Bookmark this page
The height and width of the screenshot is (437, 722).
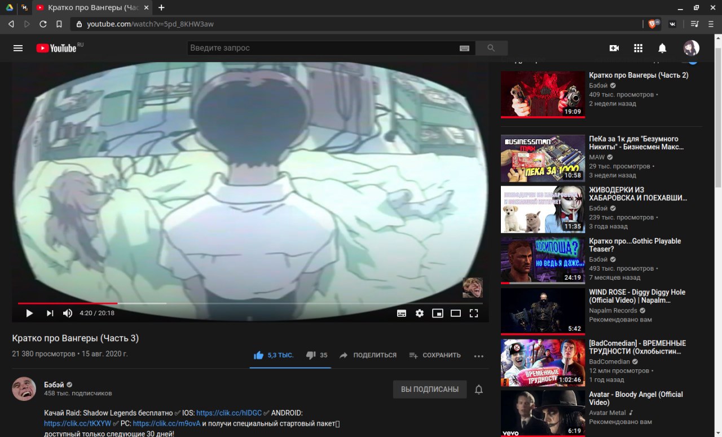point(59,24)
